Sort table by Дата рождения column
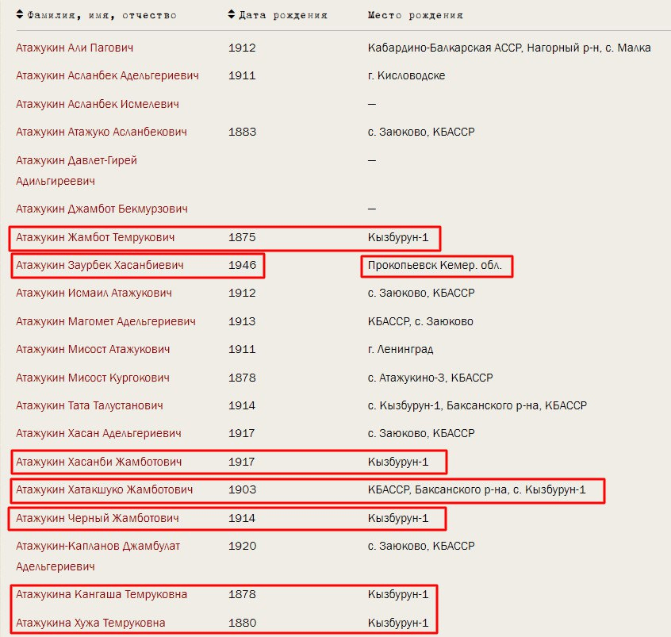The width and height of the screenshot is (671, 637). 282,15
